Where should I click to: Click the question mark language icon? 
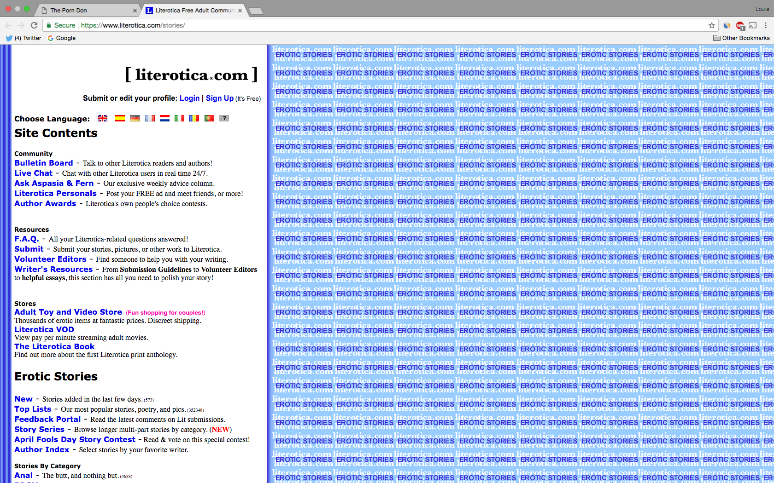coord(224,118)
